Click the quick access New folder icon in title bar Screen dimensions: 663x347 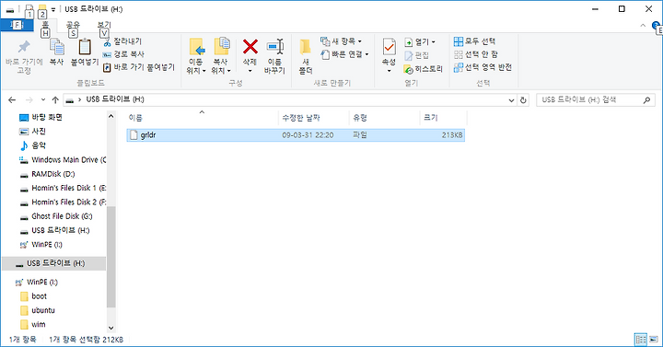[x=42, y=8]
